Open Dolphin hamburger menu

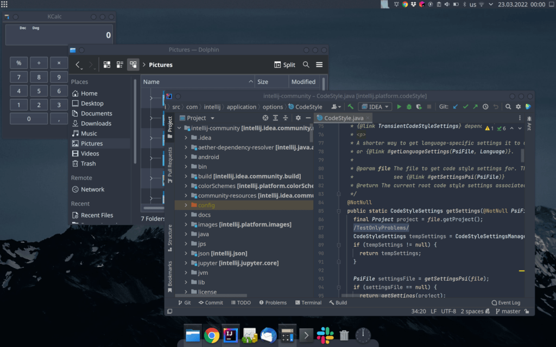[319, 65]
